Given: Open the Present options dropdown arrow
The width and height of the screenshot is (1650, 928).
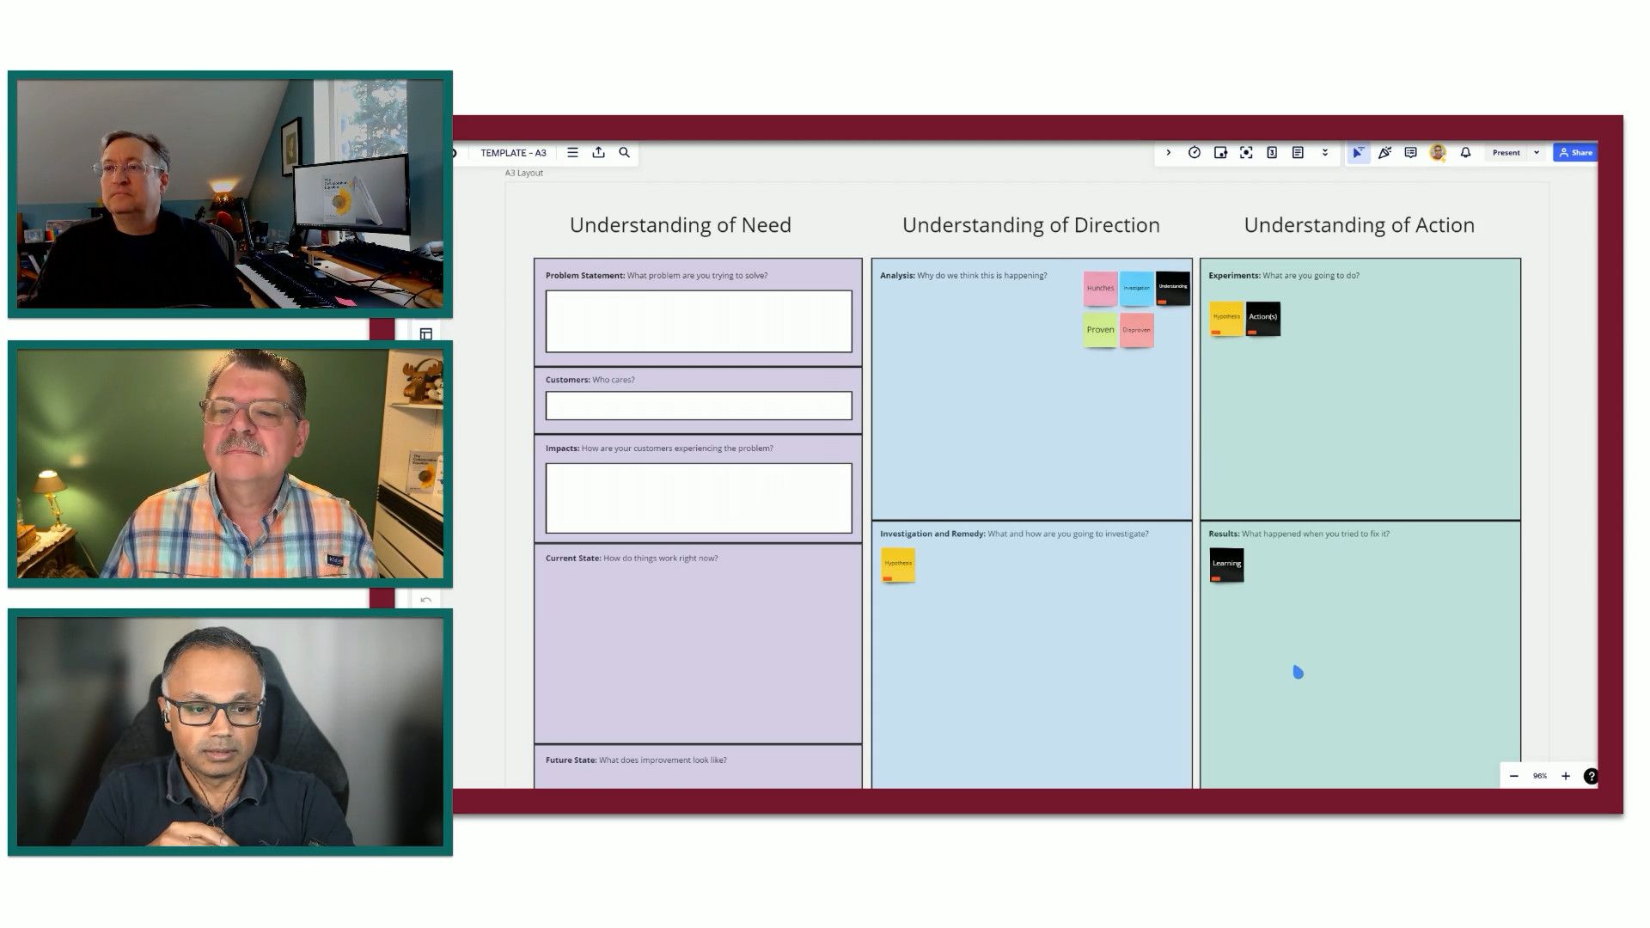Looking at the screenshot, I should point(1537,153).
